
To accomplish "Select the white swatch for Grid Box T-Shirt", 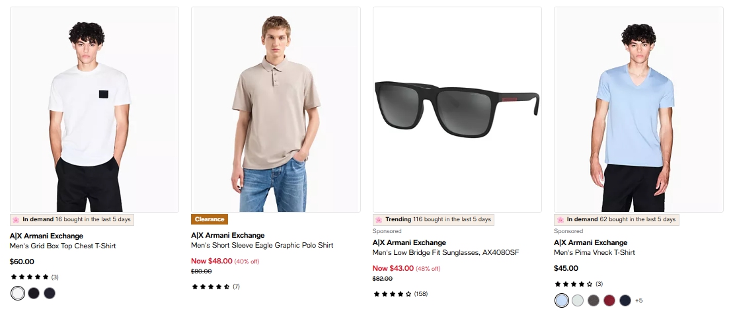I will pyautogui.click(x=18, y=293).
